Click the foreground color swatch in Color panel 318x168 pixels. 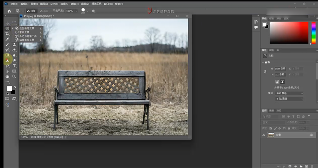coord(264,25)
